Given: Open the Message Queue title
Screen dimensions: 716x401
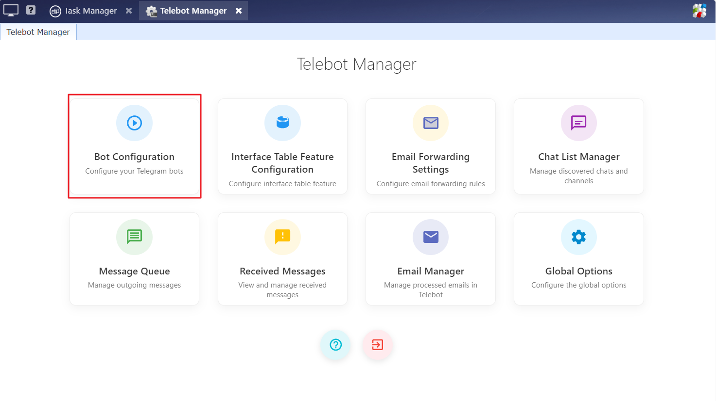Looking at the screenshot, I should tap(134, 271).
